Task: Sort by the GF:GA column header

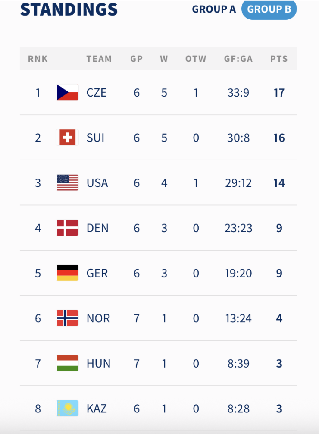Action: point(238,59)
